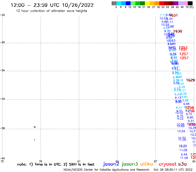Viewport: 196px width, 172px height.
Task: Click the s3a pass time label 1630
Action: point(178,31)
